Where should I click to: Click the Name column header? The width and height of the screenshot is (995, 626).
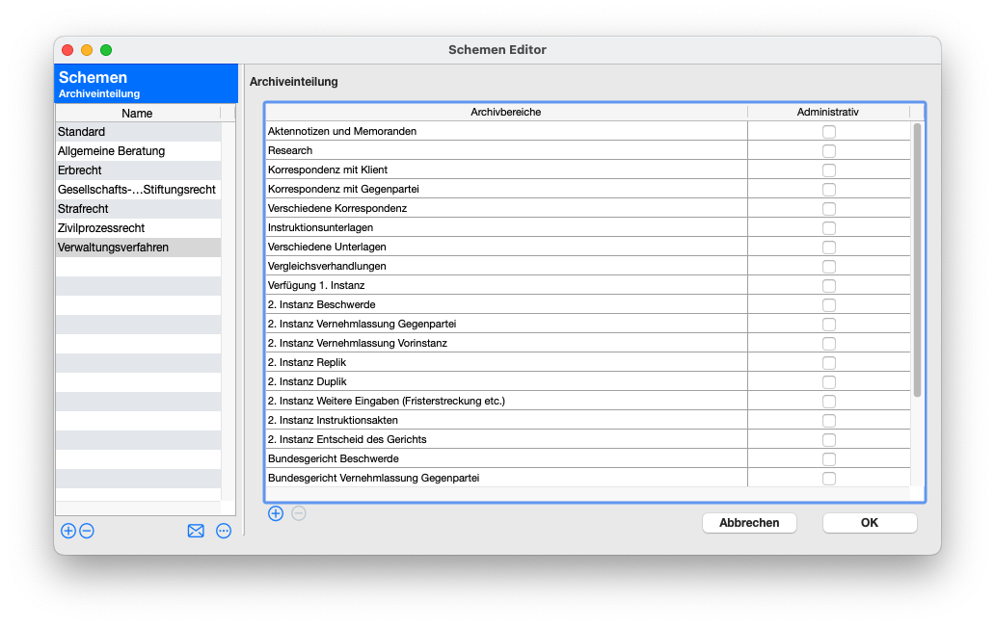tap(137, 114)
